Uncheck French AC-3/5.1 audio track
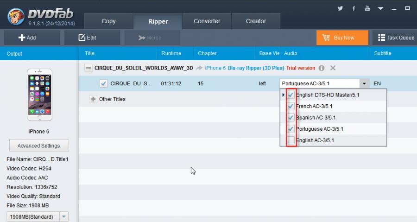 (x=291, y=106)
